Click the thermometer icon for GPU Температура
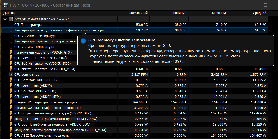 point(11,25)
